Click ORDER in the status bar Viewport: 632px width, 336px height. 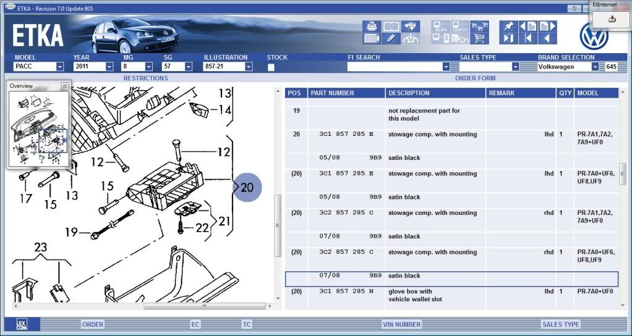click(x=93, y=324)
